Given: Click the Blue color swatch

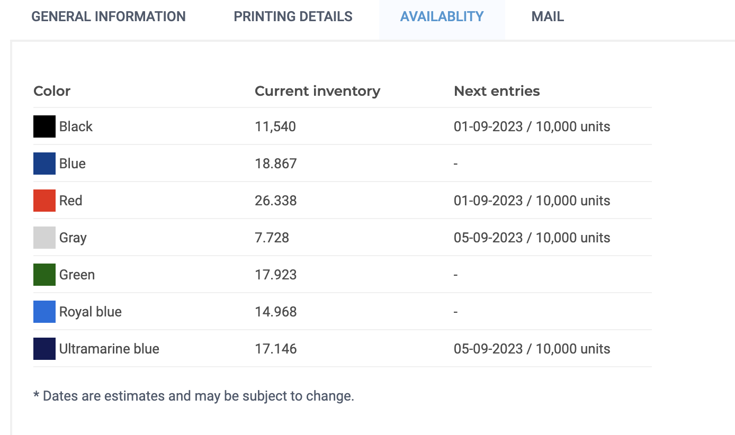Looking at the screenshot, I should pyautogui.click(x=44, y=164).
